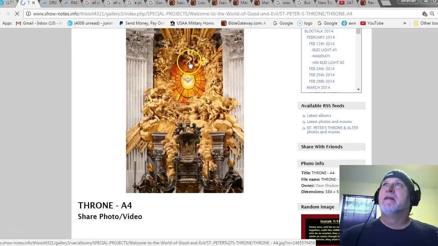
Task: Switch to the DRA tab
Action: pyautogui.click(x=50, y=3)
